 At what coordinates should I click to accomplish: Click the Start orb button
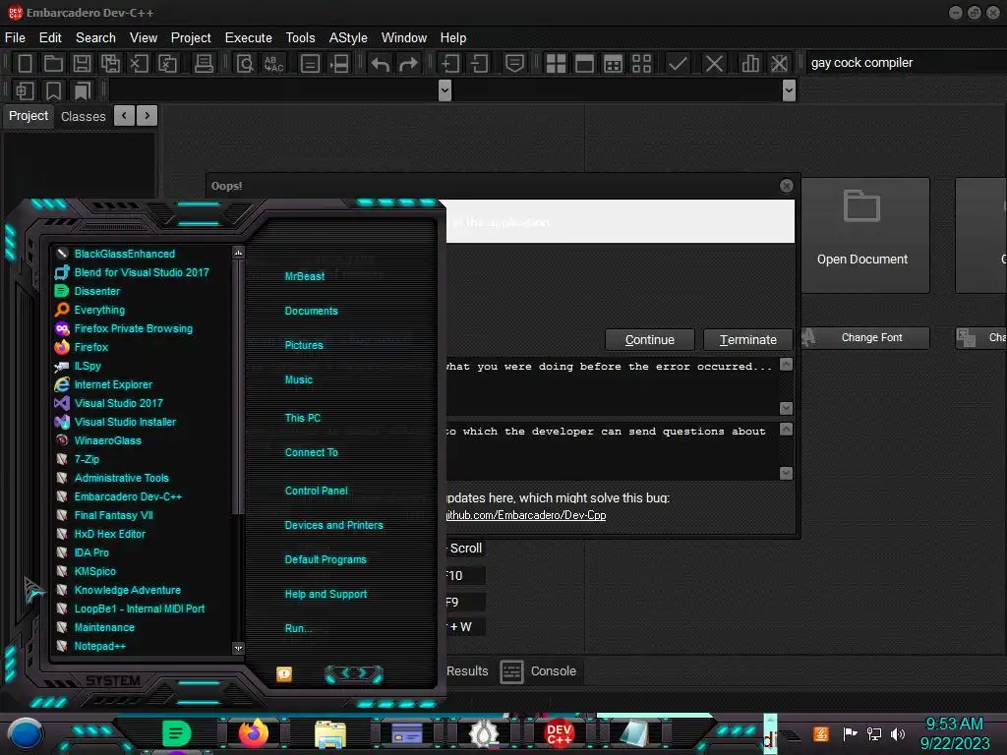point(25,734)
